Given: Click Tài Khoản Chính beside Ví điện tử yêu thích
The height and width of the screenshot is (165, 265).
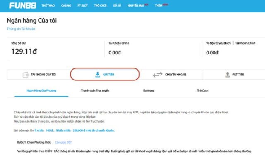Looking at the screenshot, I should 248,42.
